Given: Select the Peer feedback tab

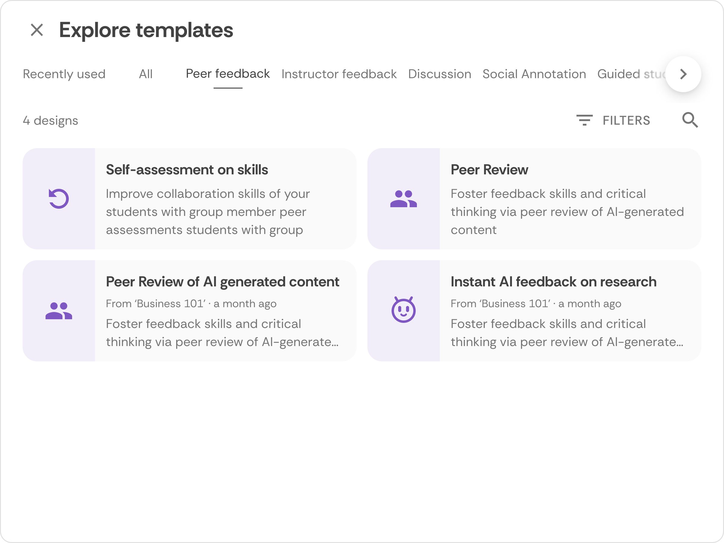Looking at the screenshot, I should [x=228, y=74].
